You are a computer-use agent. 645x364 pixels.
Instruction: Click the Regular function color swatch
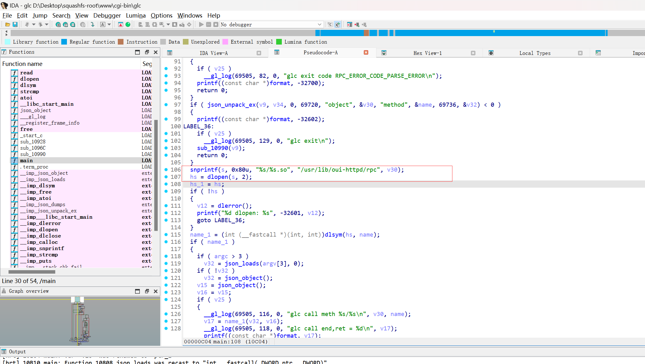(64, 42)
